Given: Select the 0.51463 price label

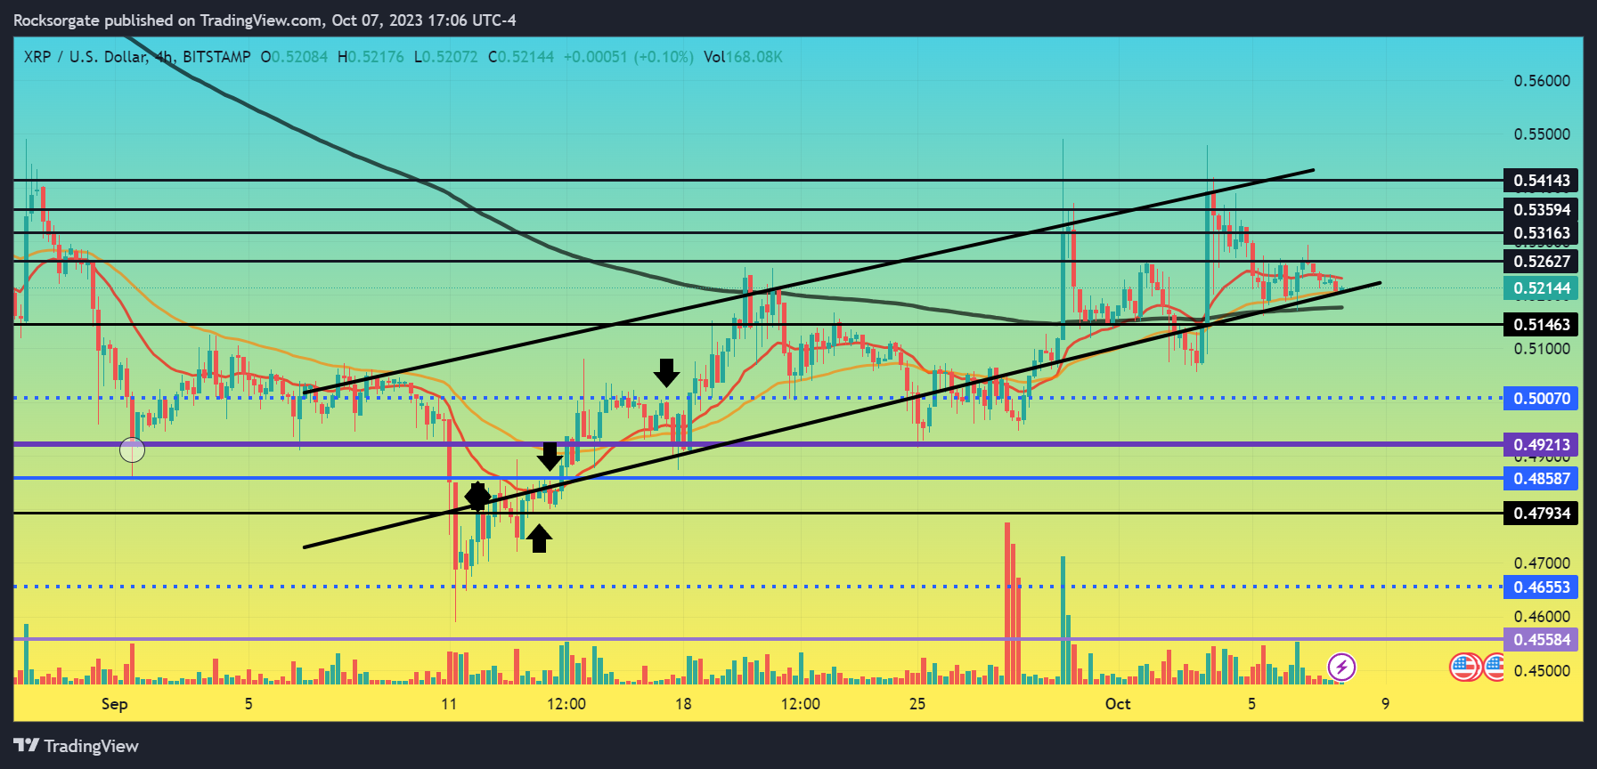Looking at the screenshot, I should tap(1541, 325).
